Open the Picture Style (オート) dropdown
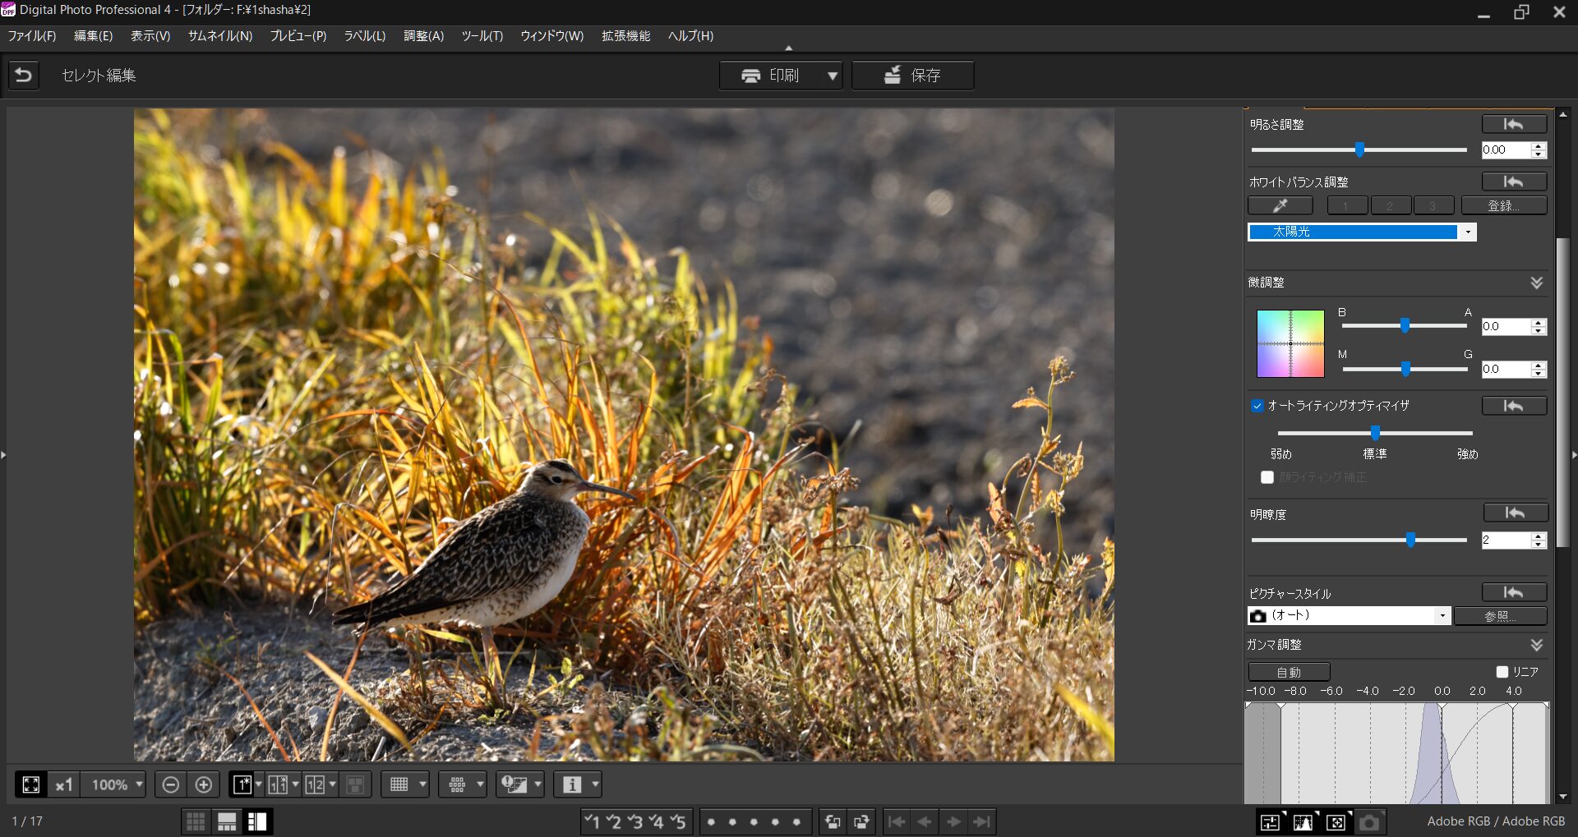The height and width of the screenshot is (837, 1578). (1442, 615)
